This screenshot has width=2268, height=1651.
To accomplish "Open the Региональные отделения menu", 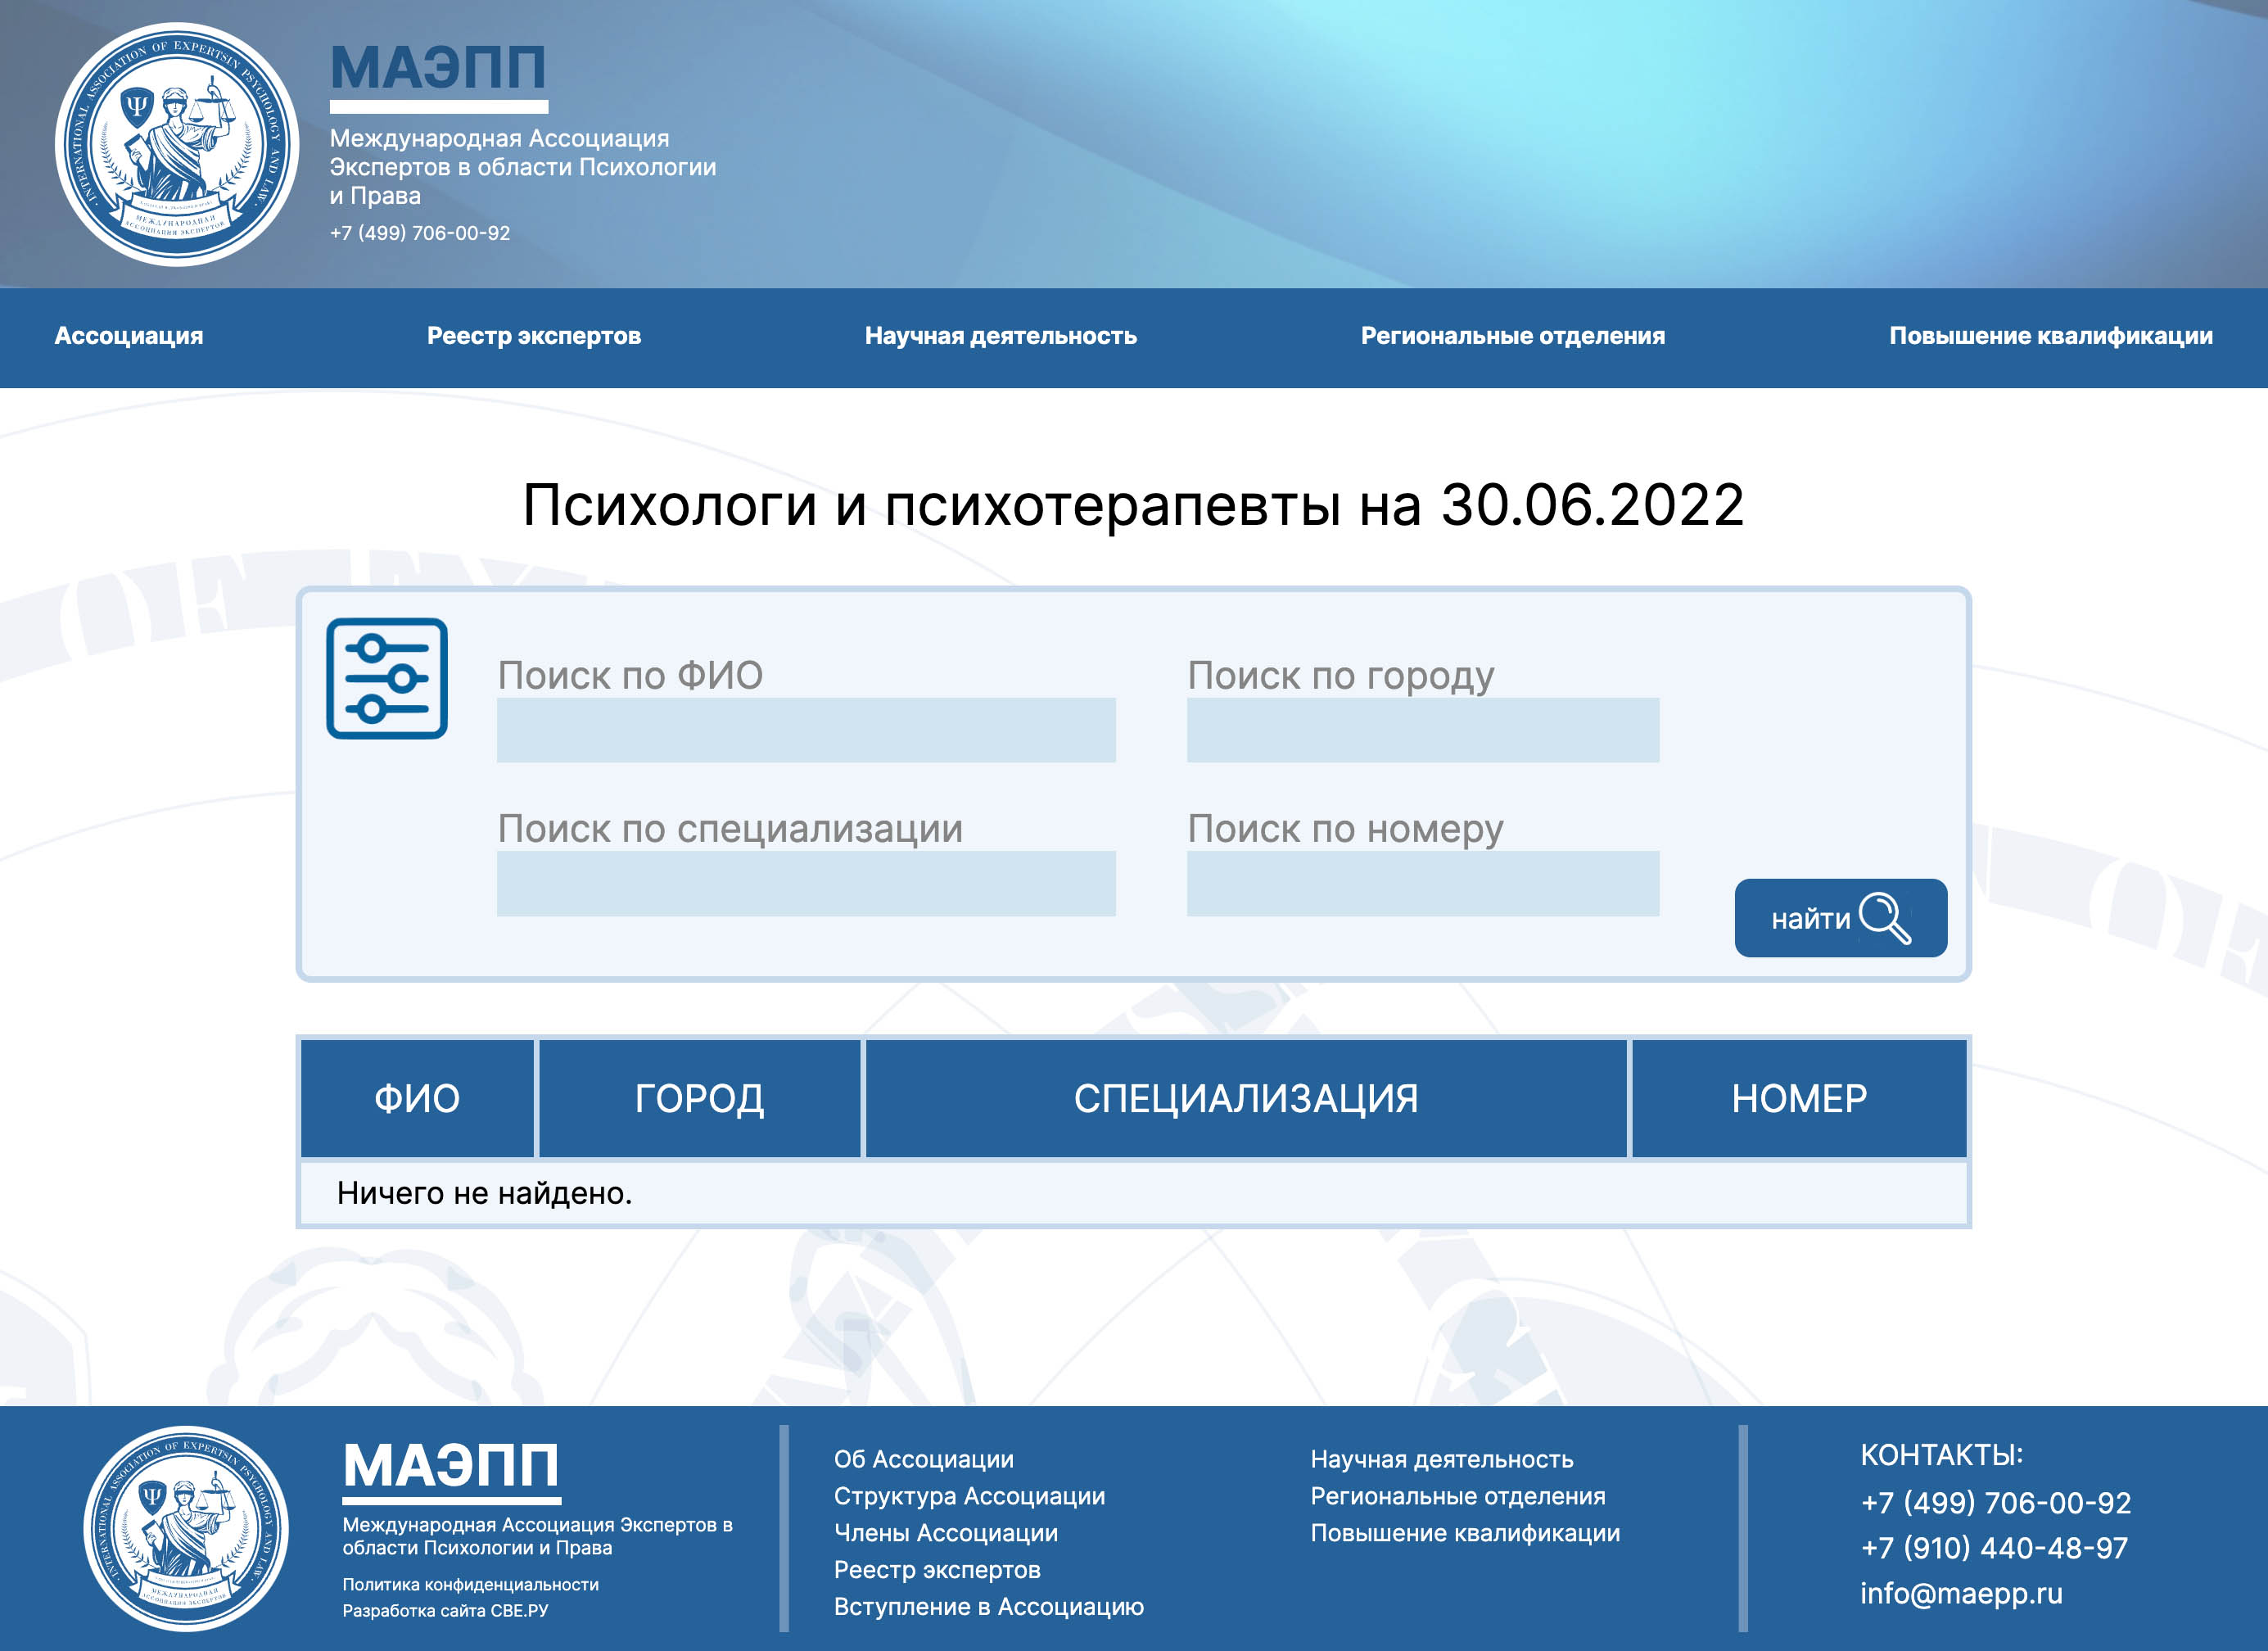I will click(1513, 336).
